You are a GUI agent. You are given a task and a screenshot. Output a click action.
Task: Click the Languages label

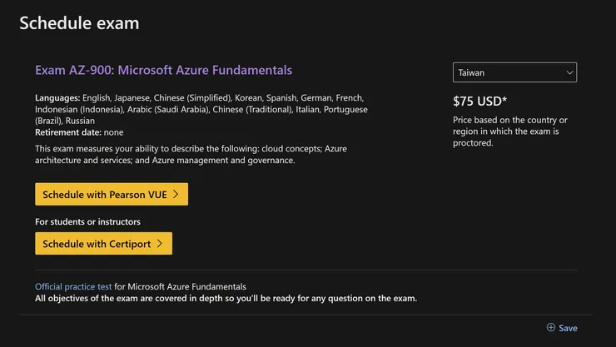click(x=57, y=98)
